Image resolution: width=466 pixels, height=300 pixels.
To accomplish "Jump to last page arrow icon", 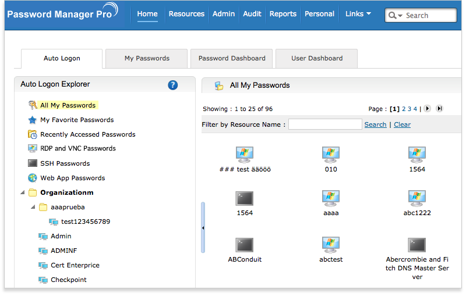I will [439, 109].
